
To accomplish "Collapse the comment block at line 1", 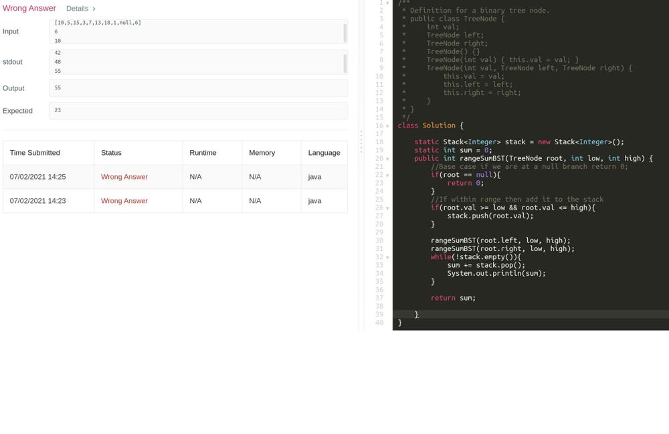I will (387, 3).
